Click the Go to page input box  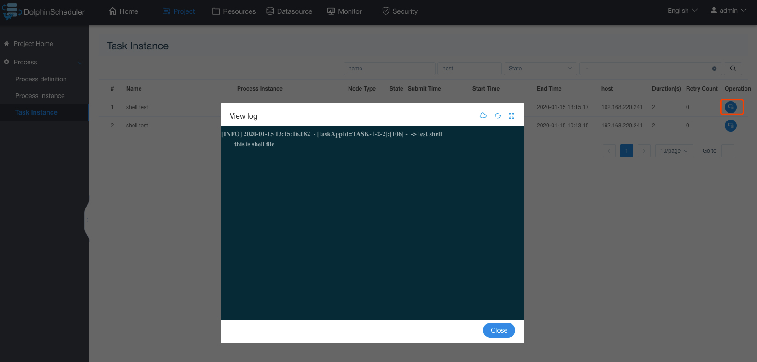(x=728, y=151)
